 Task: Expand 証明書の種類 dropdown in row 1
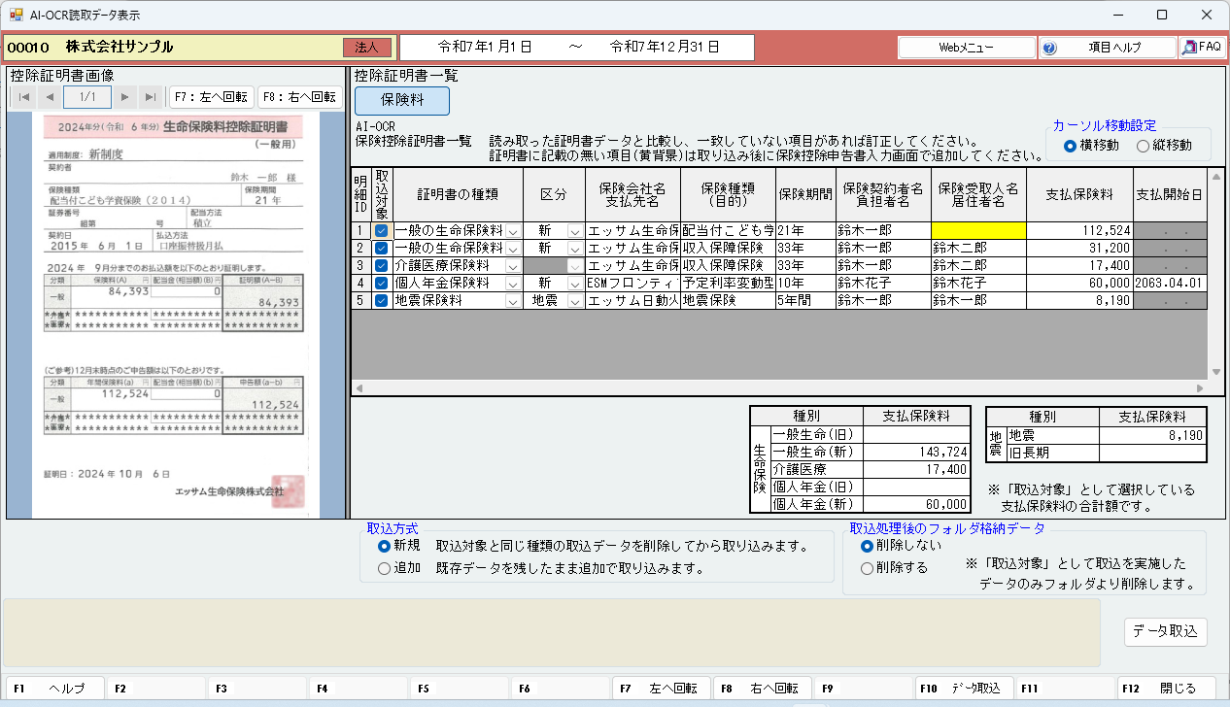click(x=512, y=231)
